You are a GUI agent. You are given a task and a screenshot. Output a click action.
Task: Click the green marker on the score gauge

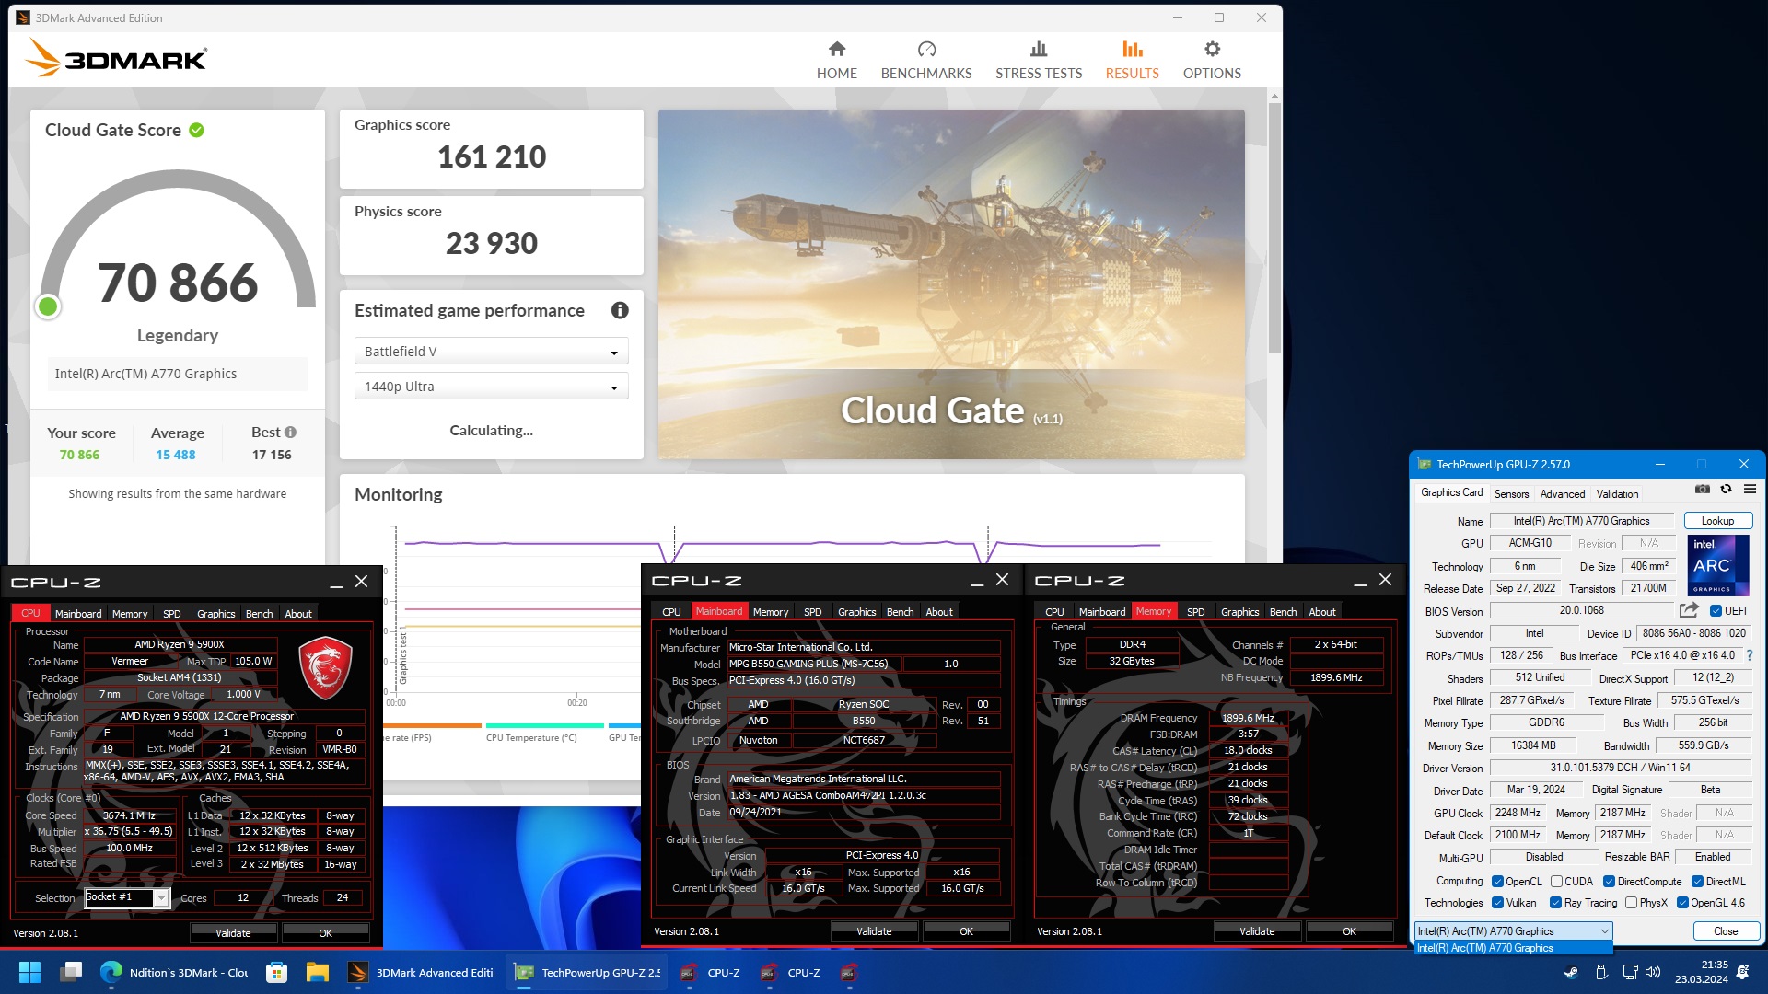(x=48, y=306)
